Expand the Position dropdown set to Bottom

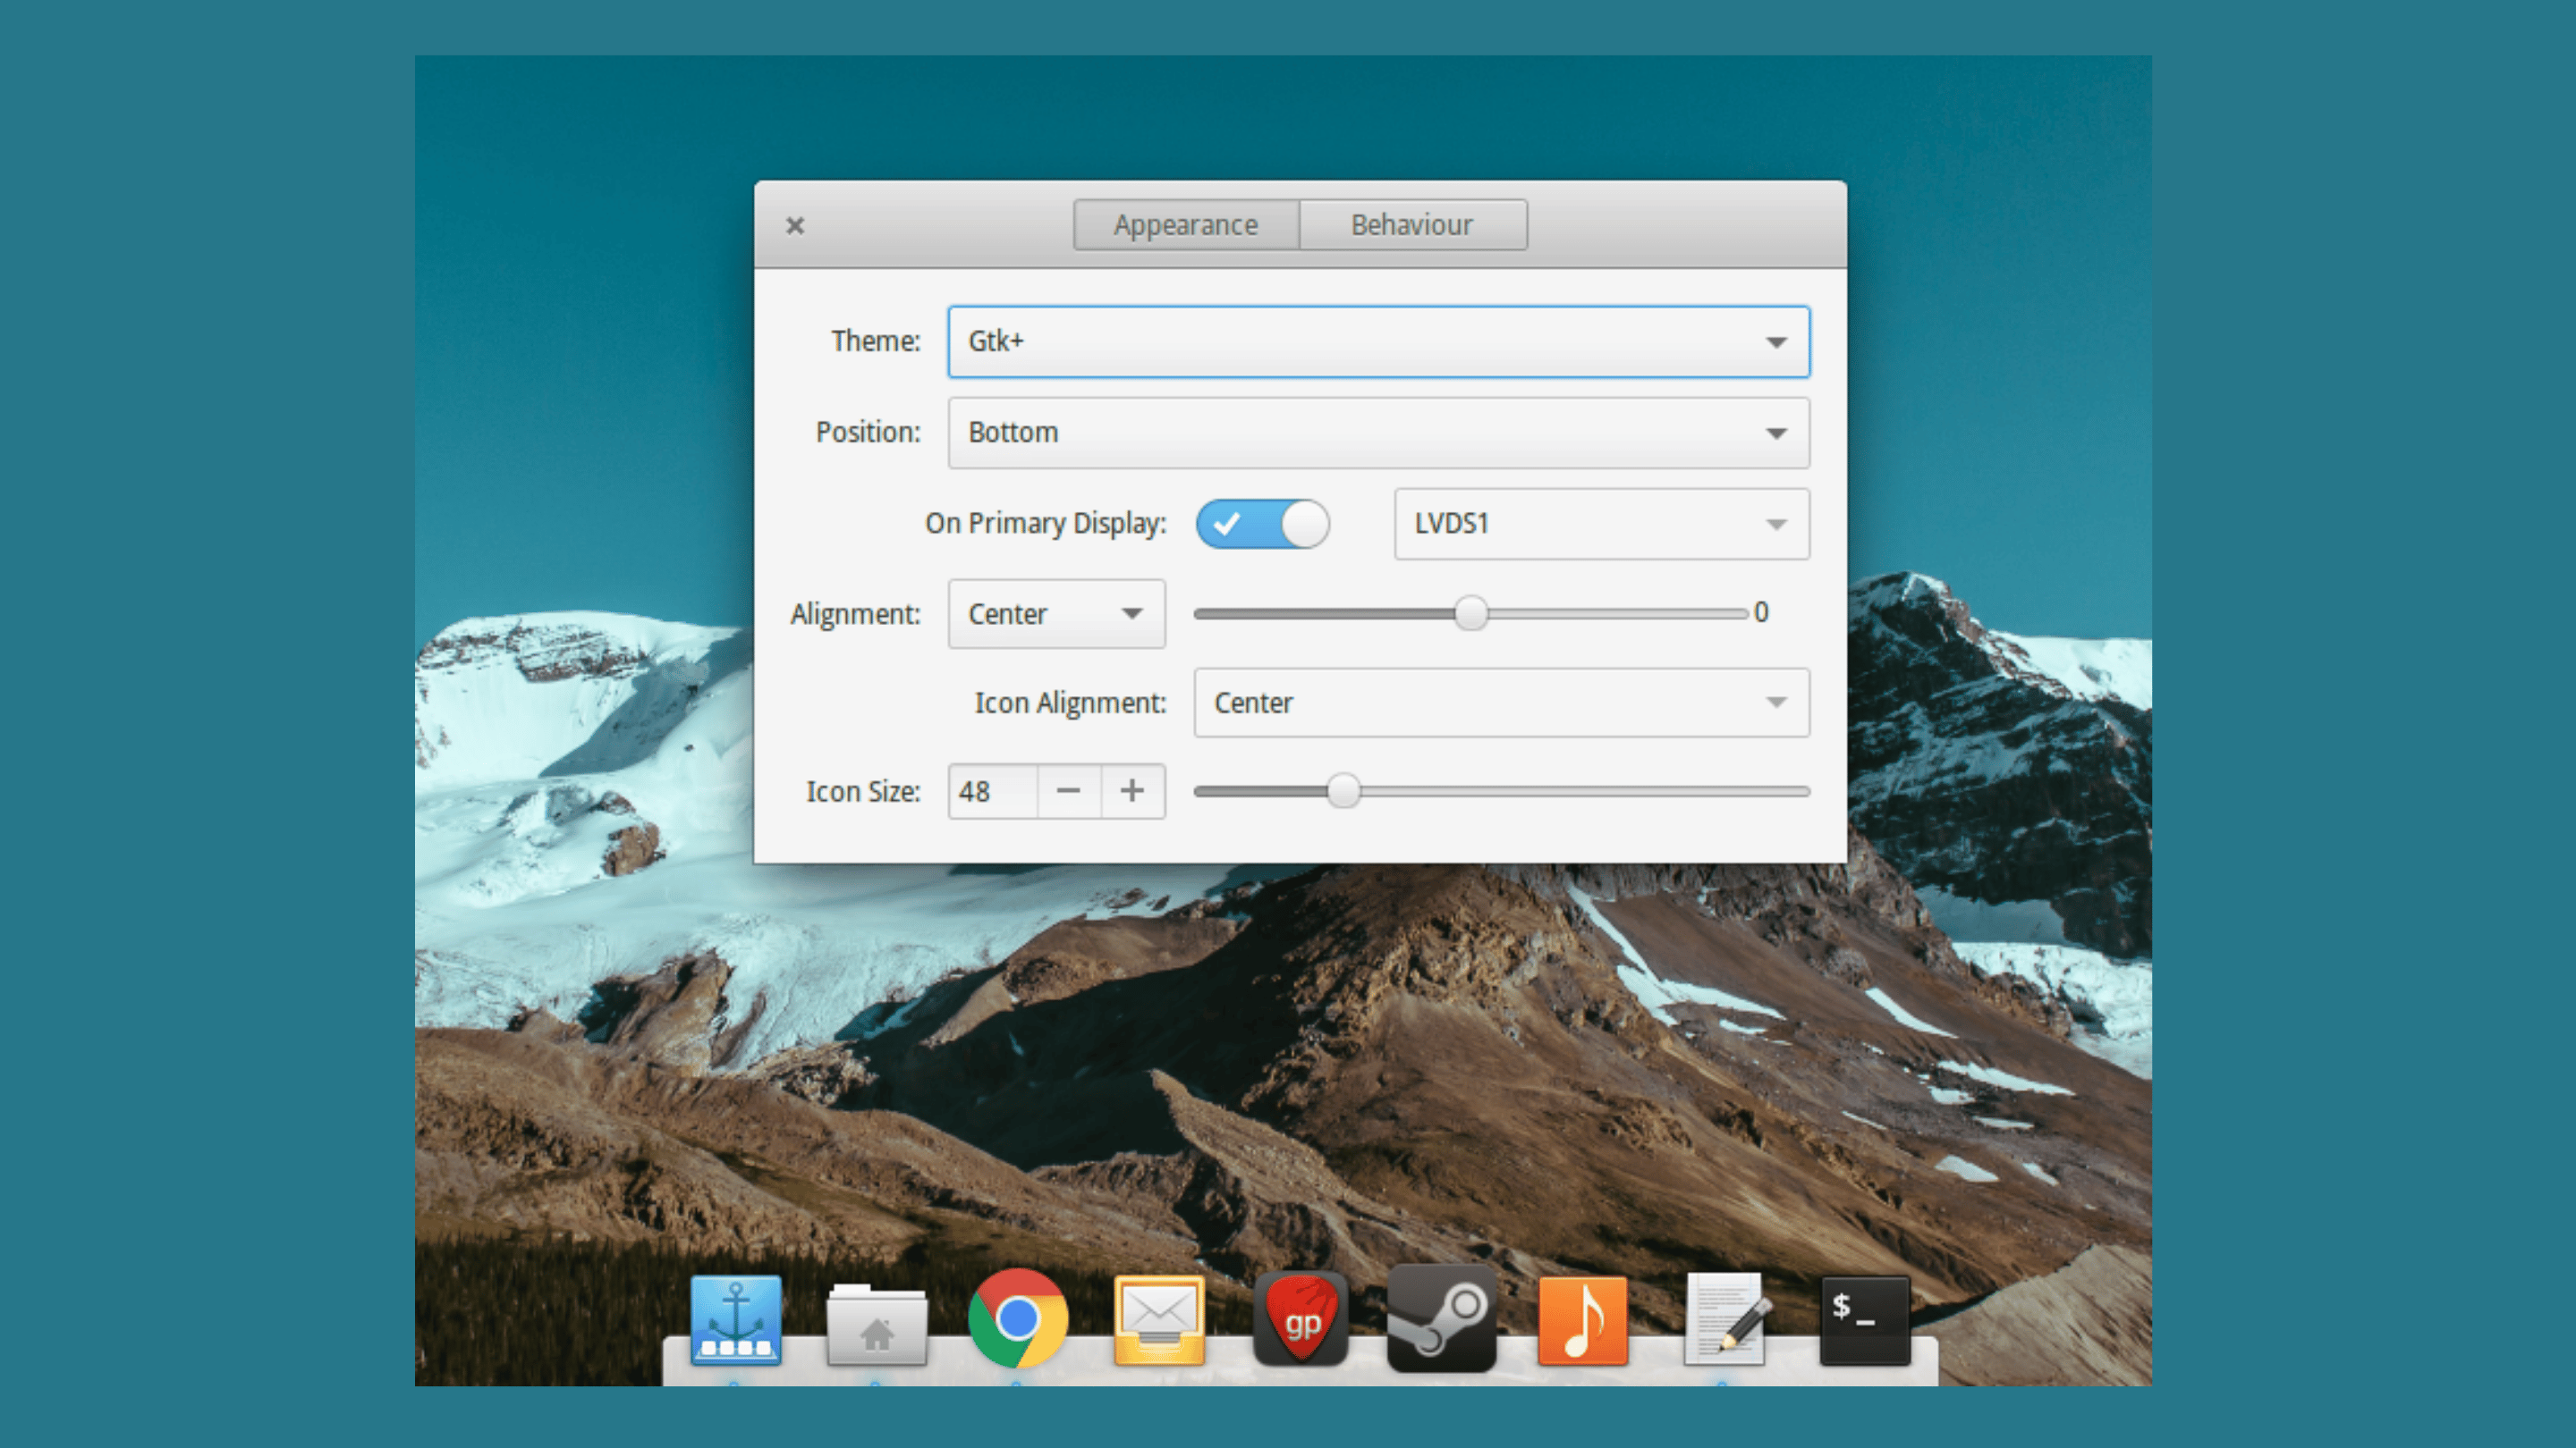pos(1378,433)
